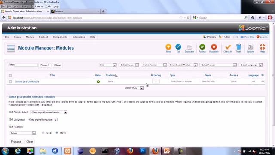Open the Select Status filter dropdown
Image resolution: width=275 pixels, height=155 pixels.
pyautogui.click(x=129, y=65)
